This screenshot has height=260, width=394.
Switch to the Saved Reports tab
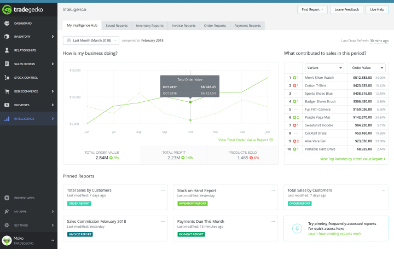point(117,26)
